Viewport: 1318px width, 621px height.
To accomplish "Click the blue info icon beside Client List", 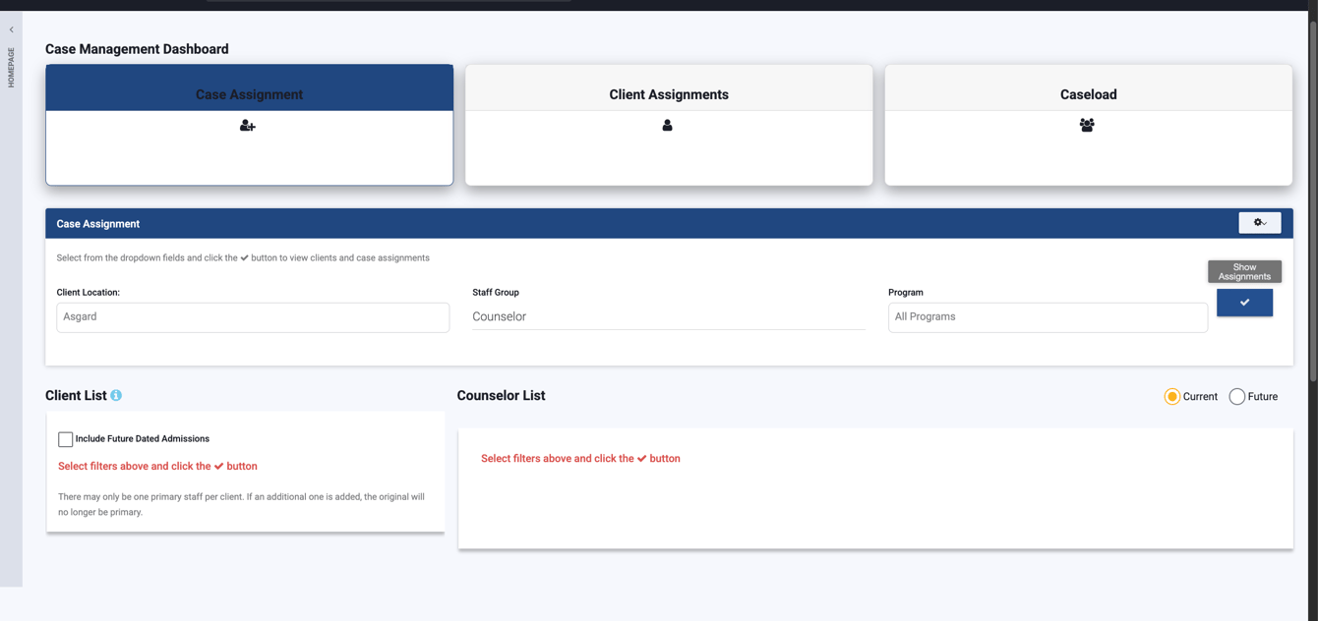I will coord(116,395).
